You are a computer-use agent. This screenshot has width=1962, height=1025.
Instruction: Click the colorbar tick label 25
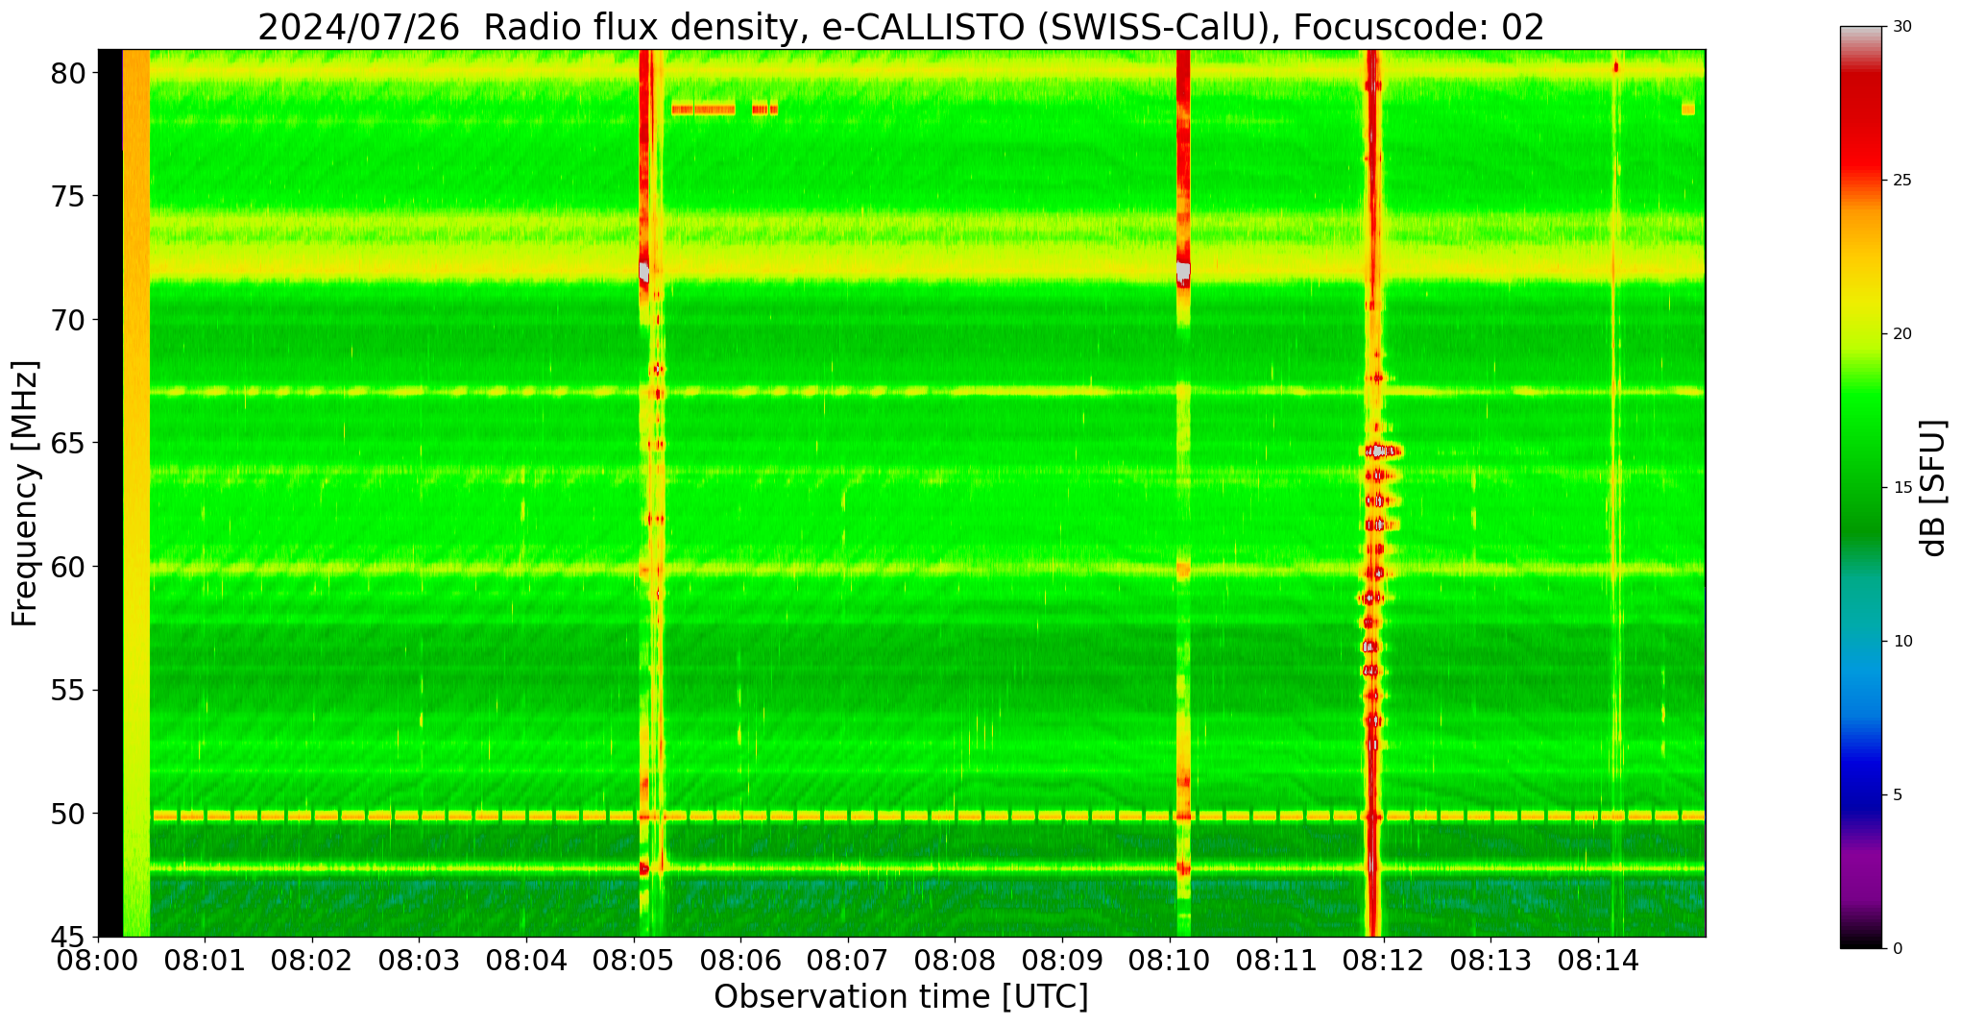(1901, 181)
